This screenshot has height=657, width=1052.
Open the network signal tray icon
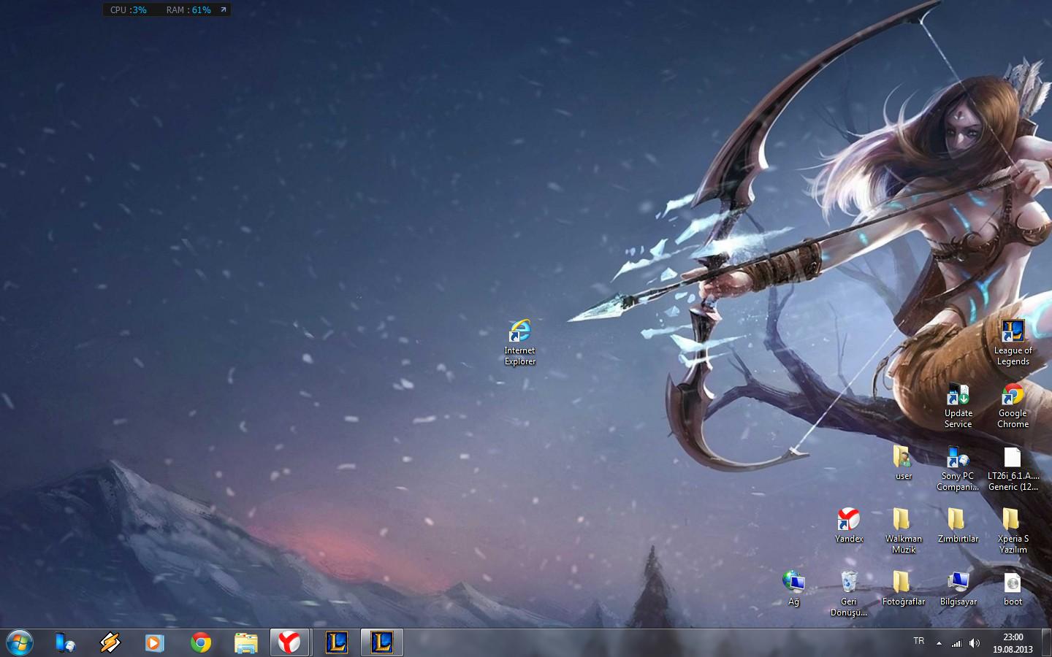(x=956, y=643)
